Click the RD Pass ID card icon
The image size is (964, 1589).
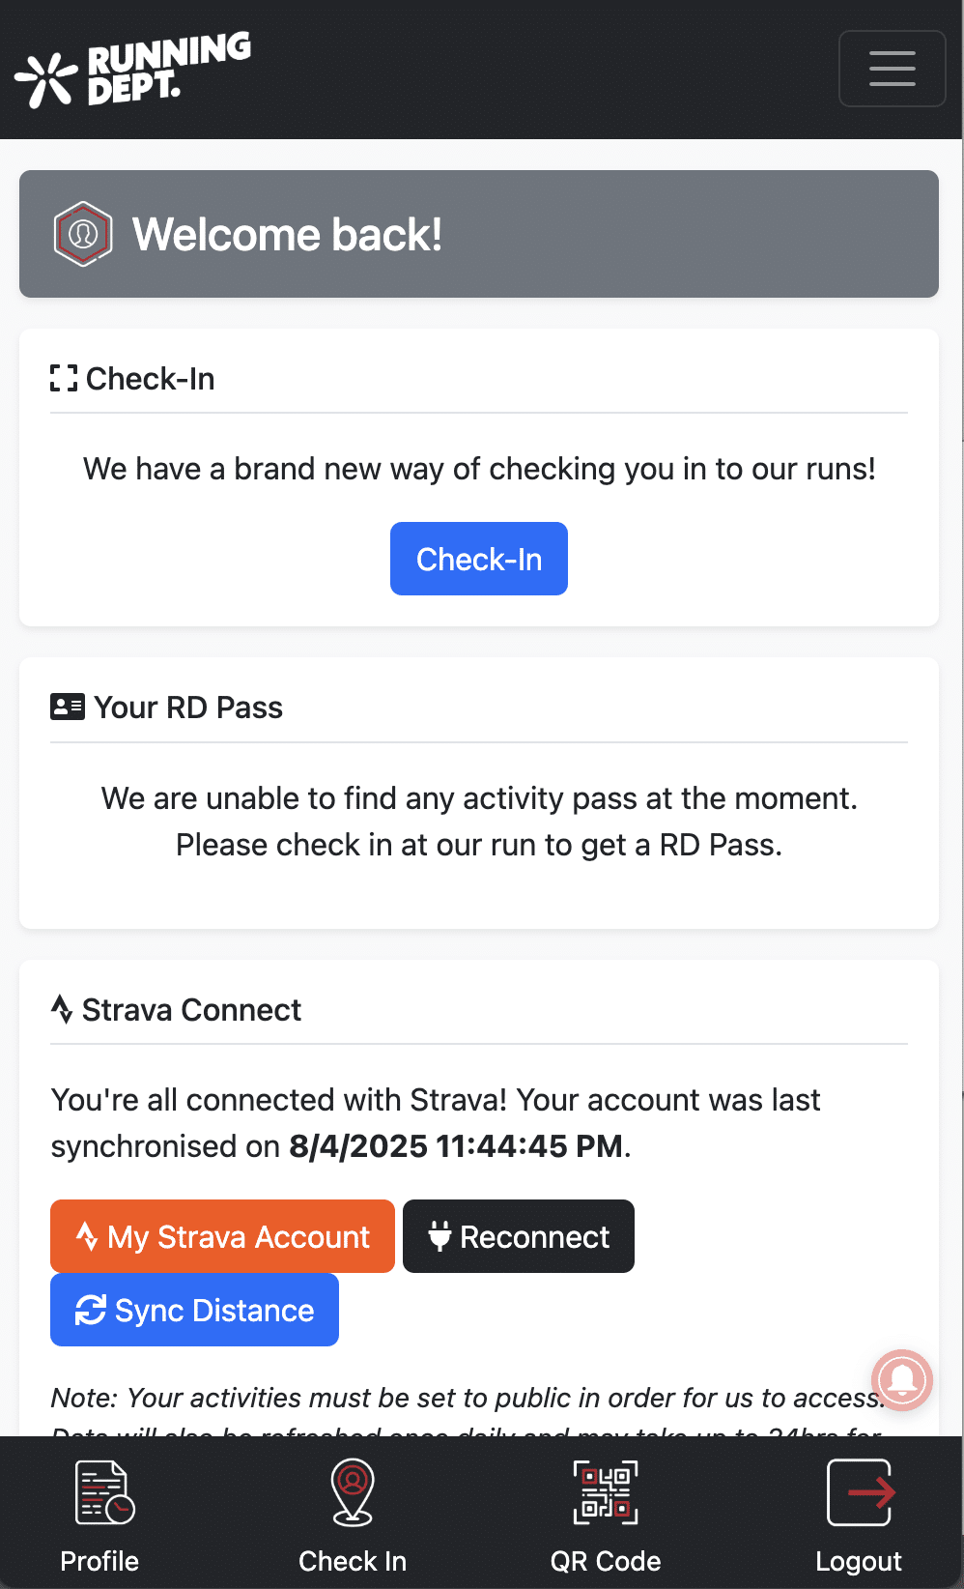(68, 707)
